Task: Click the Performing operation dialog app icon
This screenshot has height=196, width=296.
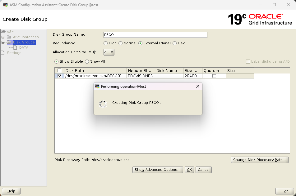Action: click(97, 87)
